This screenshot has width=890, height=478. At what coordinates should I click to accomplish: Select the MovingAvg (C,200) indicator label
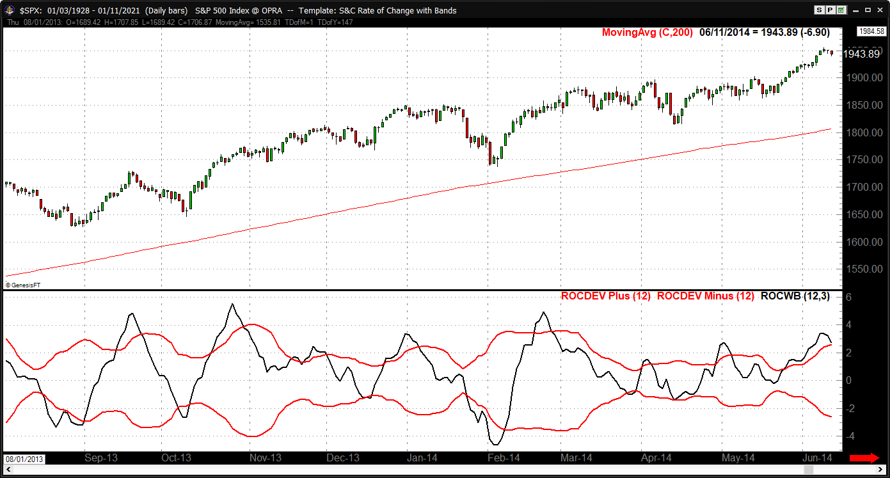(x=648, y=32)
